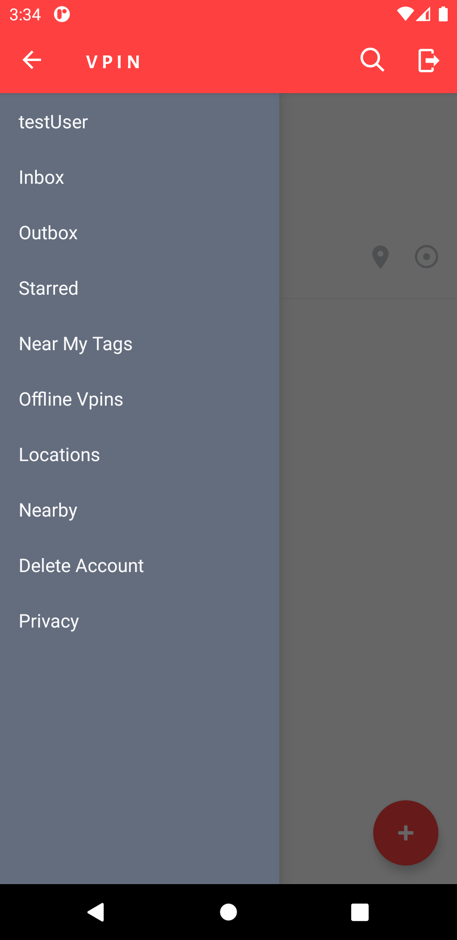Screen dimensions: 457x940
Task: Choose Delete Account option
Action: pos(81,566)
